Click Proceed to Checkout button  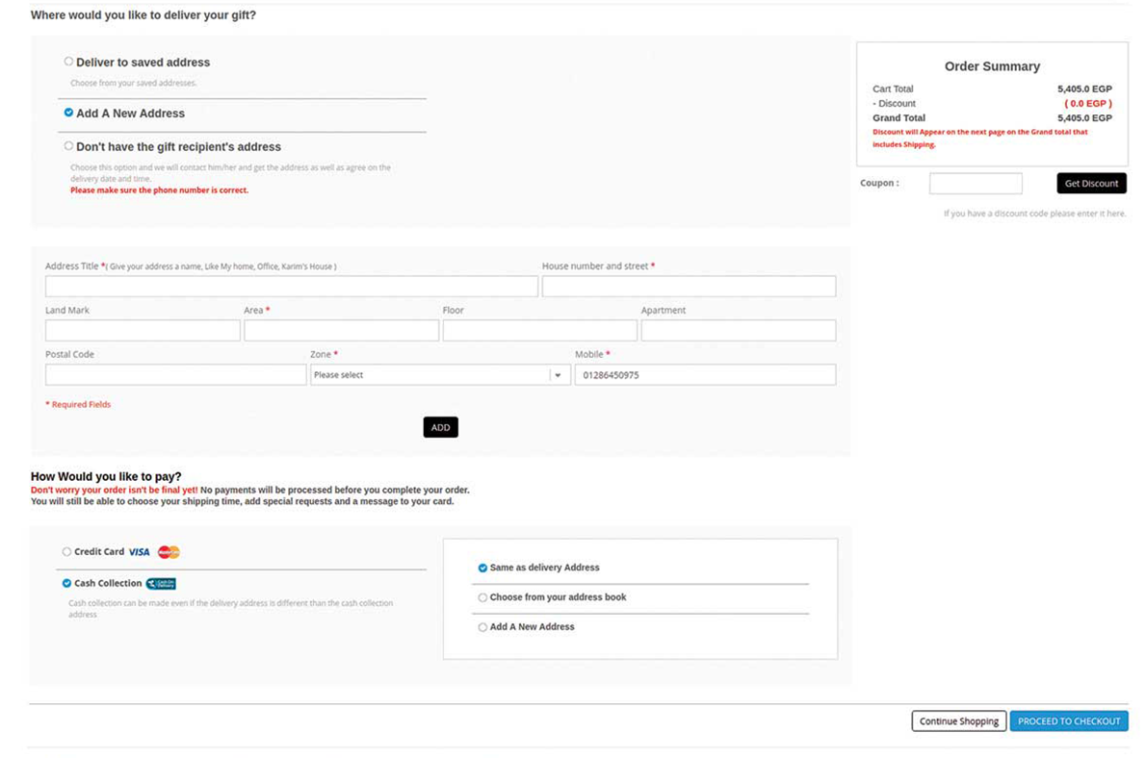(x=1068, y=721)
